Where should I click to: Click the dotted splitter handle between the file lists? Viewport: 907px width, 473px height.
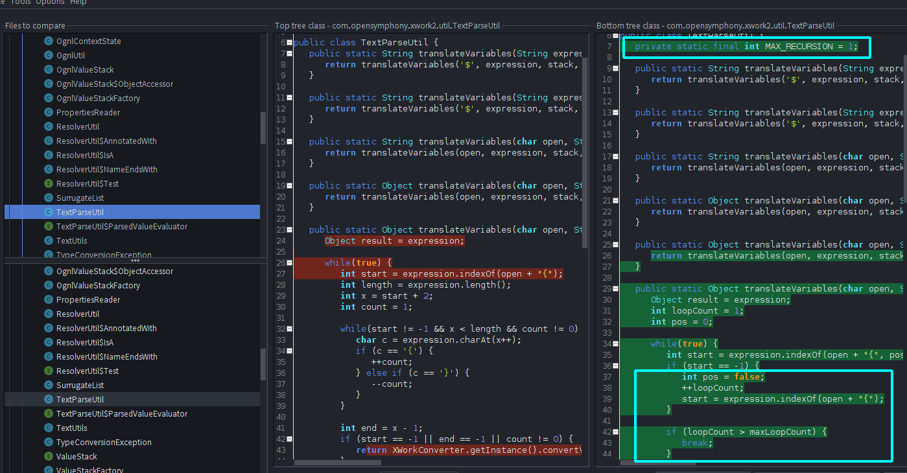click(x=135, y=261)
